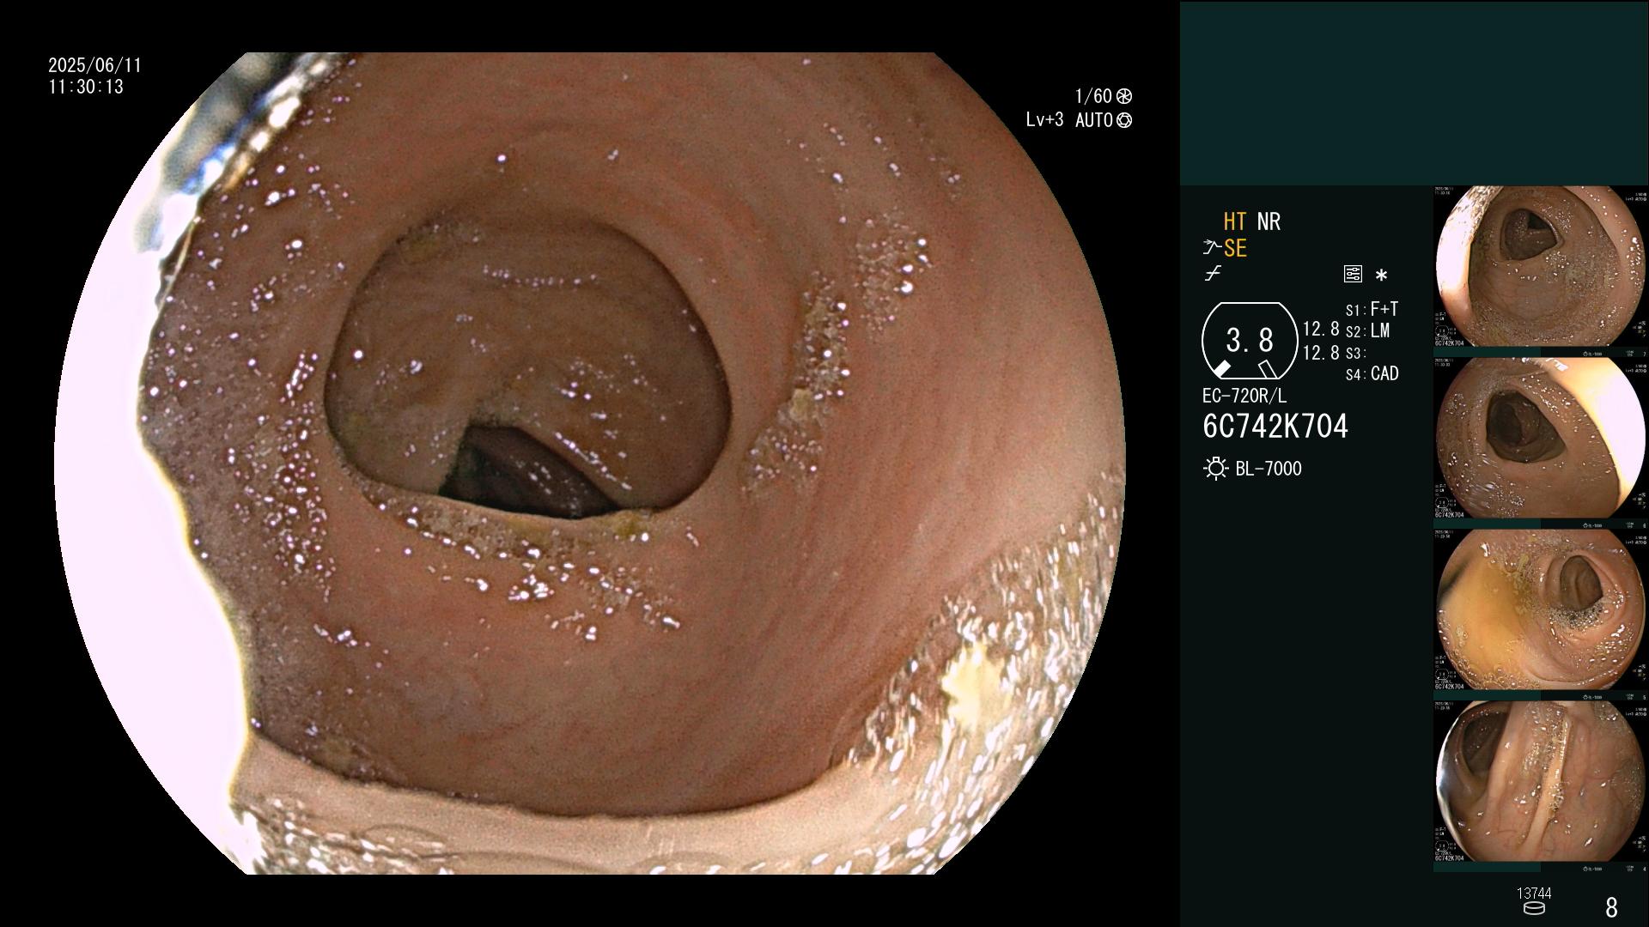This screenshot has width=1649, height=927.
Task: Click the S2: LM switch assignment
Action: (x=1367, y=330)
